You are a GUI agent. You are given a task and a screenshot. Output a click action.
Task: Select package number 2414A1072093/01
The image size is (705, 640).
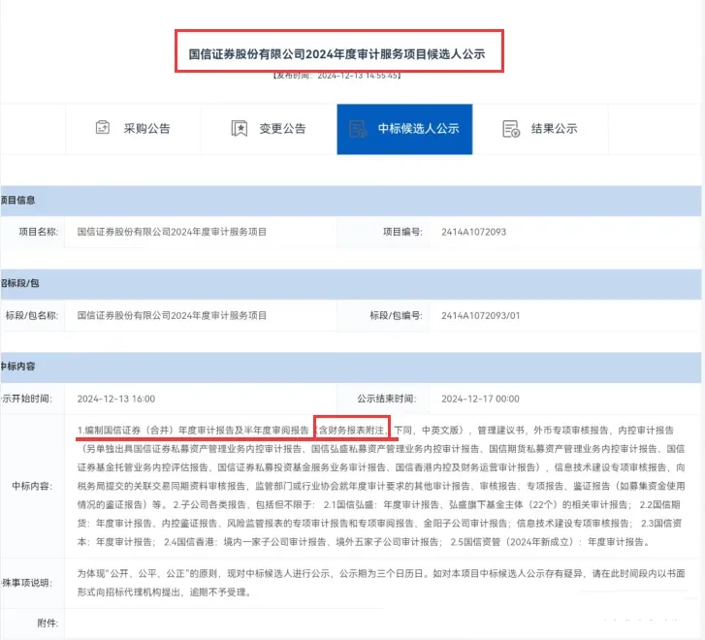point(480,316)
